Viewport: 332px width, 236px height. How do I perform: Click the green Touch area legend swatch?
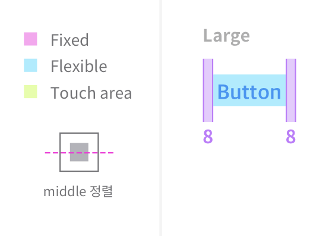click(30, 92)
